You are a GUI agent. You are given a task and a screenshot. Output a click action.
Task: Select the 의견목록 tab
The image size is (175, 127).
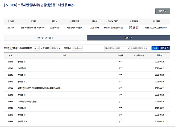point(128,38)
